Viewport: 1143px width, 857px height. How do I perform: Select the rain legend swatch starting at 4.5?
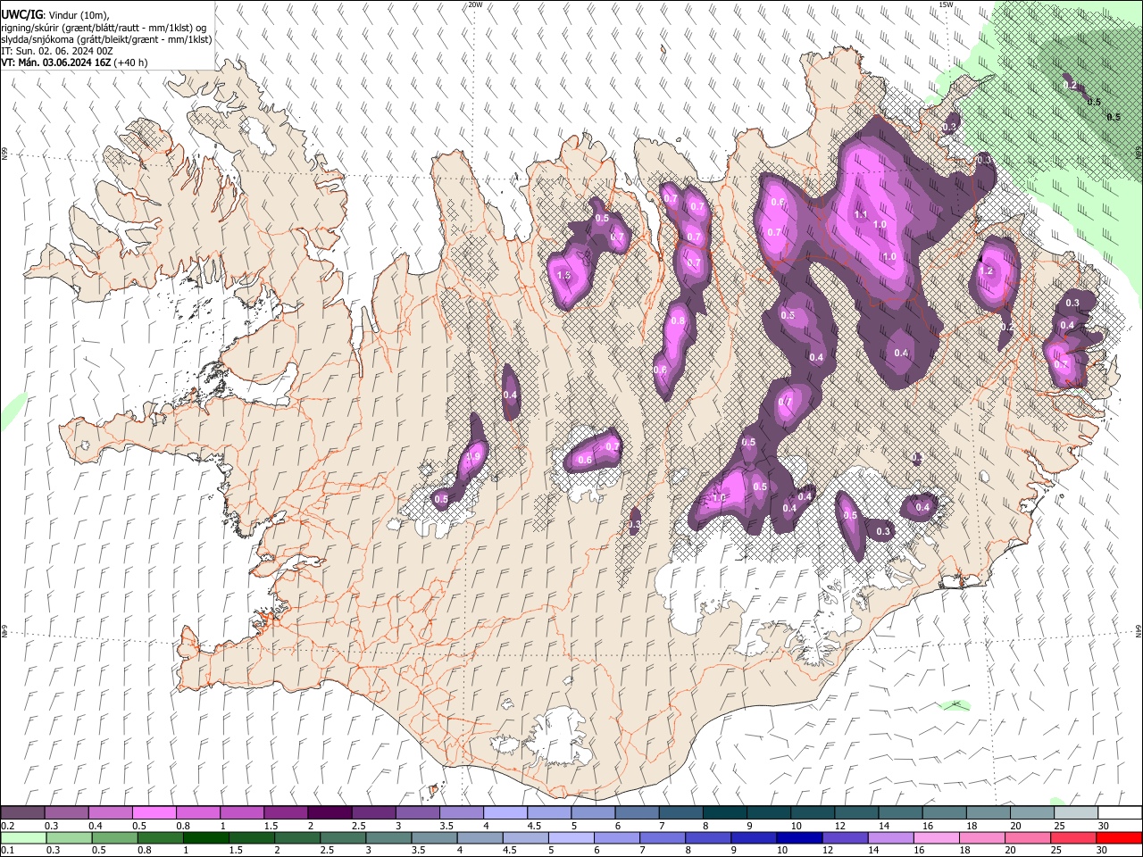(525, 837)
